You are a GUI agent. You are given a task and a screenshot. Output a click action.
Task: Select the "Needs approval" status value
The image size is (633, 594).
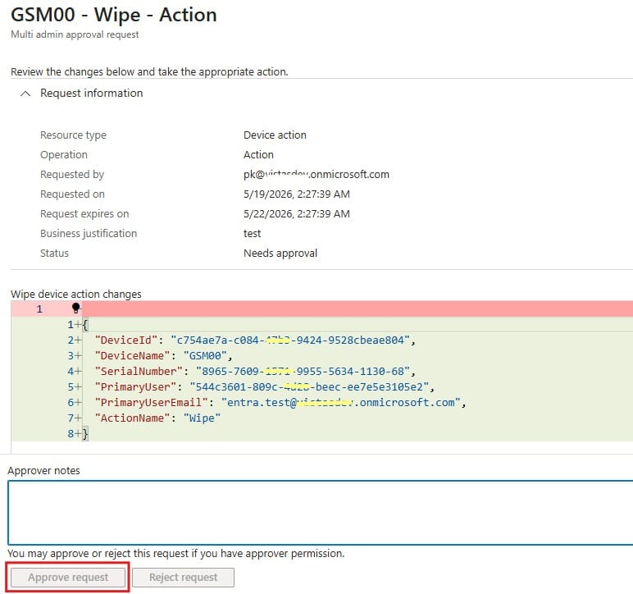point(280,254)
